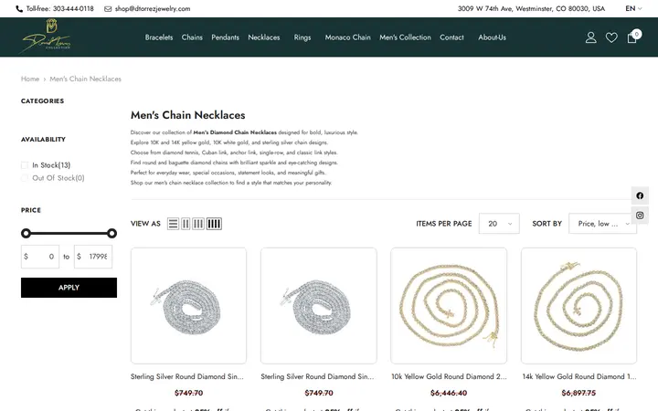Click the Men's Chain Necklaces page heading
Viewport: 658px width, 411px height.
[188, 115]
